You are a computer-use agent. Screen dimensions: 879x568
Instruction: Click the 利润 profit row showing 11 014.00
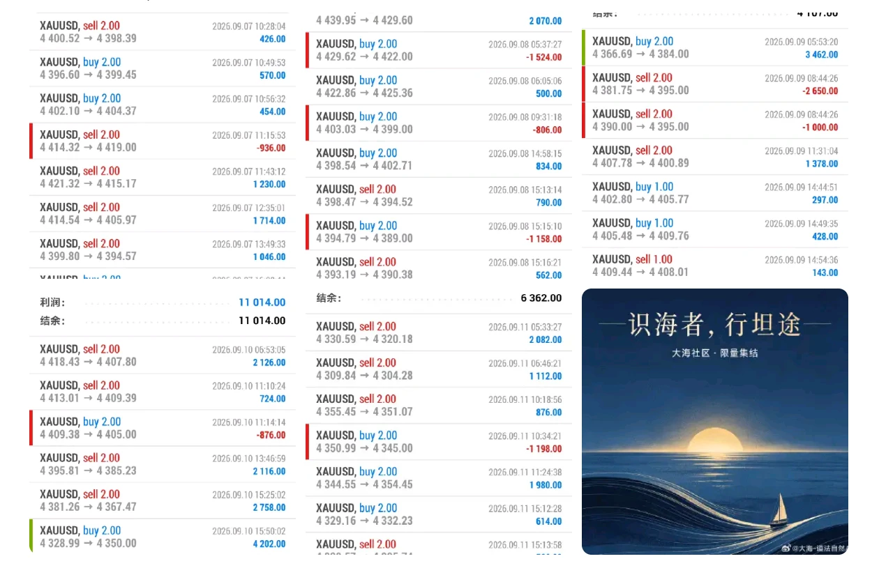click(x=163, y=302)
